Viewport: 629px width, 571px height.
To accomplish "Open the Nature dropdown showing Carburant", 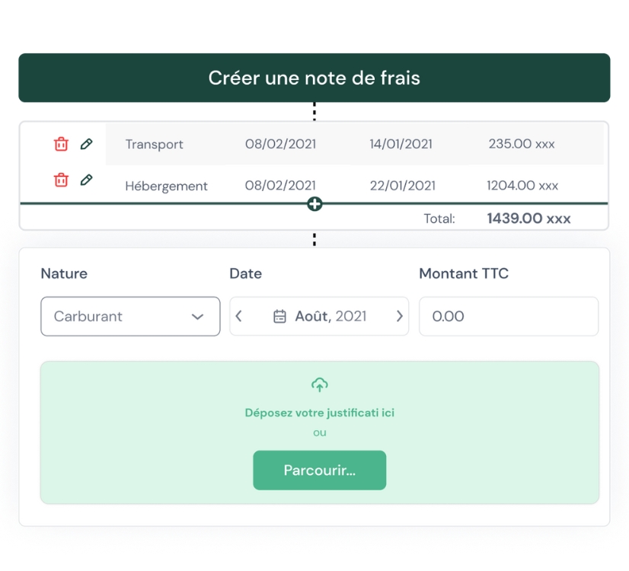I will (x=130, y=317).
